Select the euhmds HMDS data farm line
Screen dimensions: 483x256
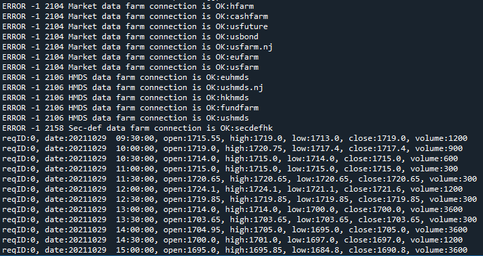tap(125, 77)
